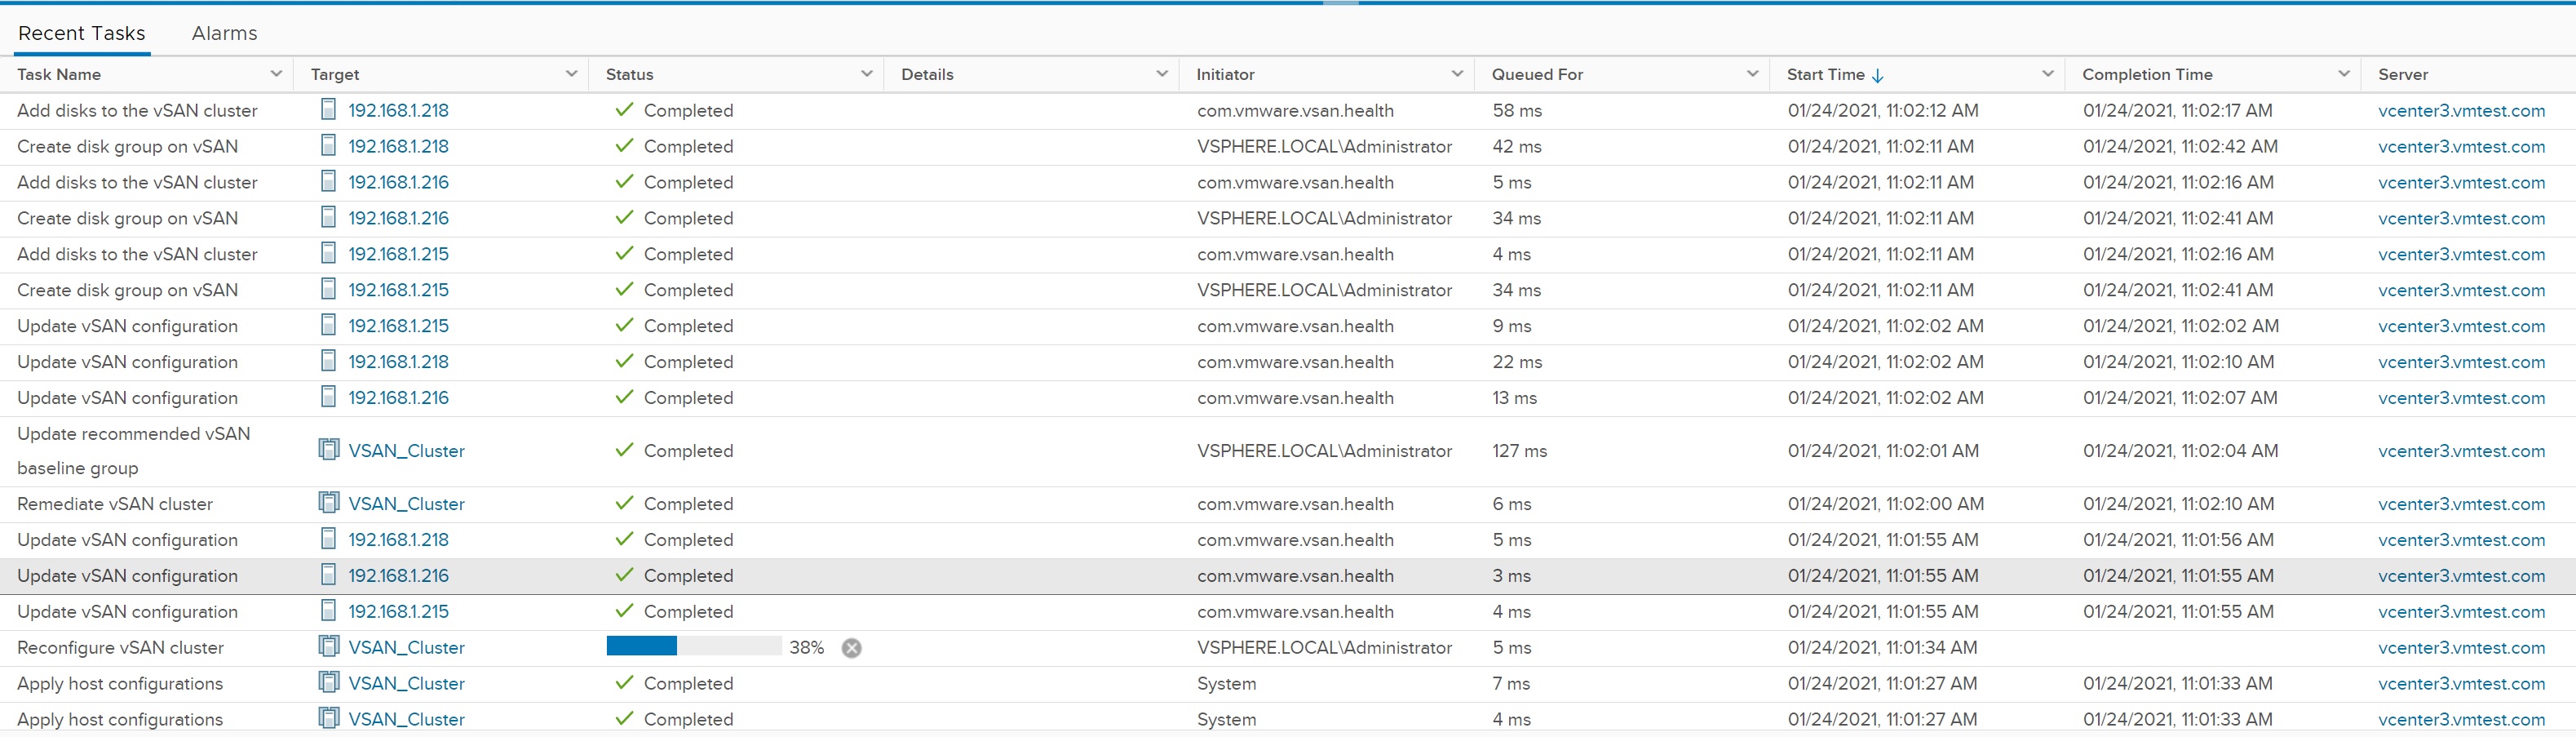The image size is (2576, 737).
Task: Click cluster icon in Update recommended vSAN baseline row
Action: coord(328,450)
